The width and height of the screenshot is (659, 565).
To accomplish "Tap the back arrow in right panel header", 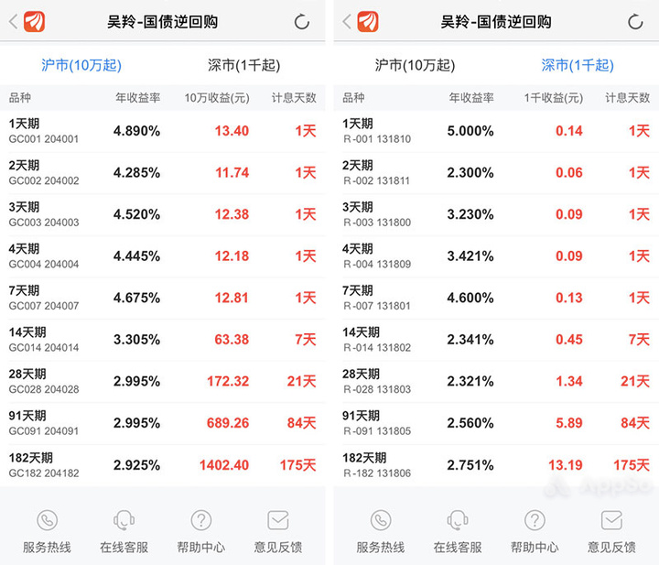I will [347, 21].
